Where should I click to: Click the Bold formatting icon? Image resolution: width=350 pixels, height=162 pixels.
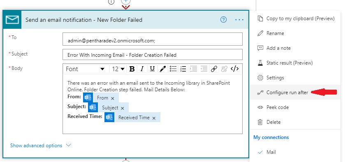click(x=132, y=69)
